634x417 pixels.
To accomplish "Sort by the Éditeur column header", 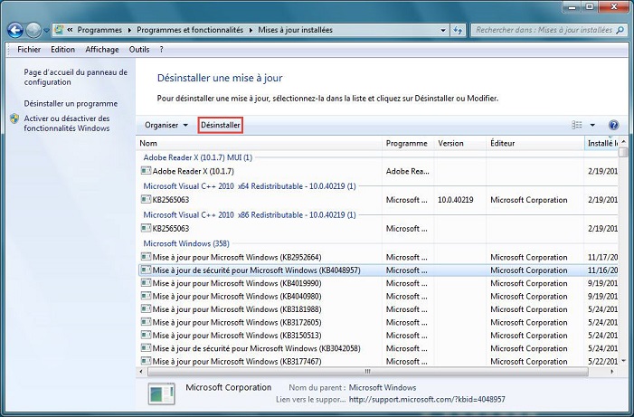I will [x=534, y=144].
